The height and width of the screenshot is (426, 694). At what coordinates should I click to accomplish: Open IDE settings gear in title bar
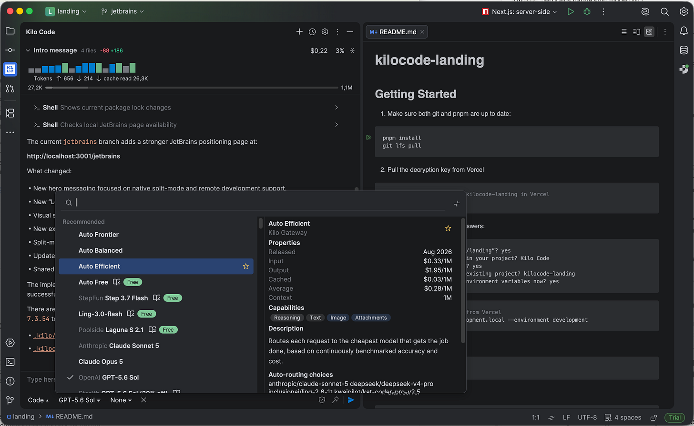click(x=684, y=11)
